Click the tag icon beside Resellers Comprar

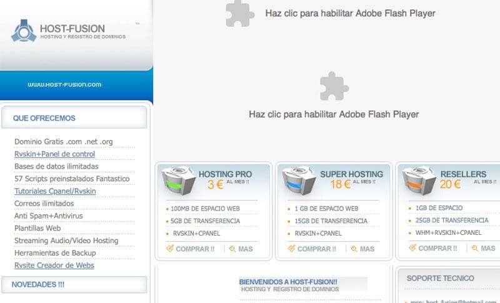(412, 247)
